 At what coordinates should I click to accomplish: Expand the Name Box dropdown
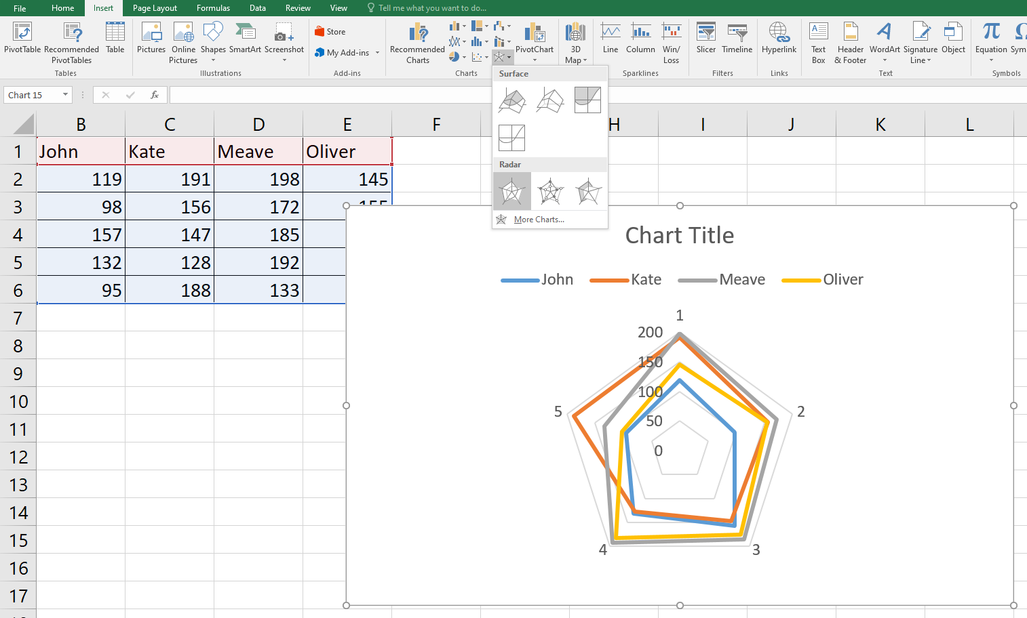[x=65, y=95]
